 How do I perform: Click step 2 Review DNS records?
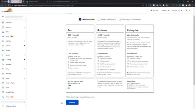[107, 19]
